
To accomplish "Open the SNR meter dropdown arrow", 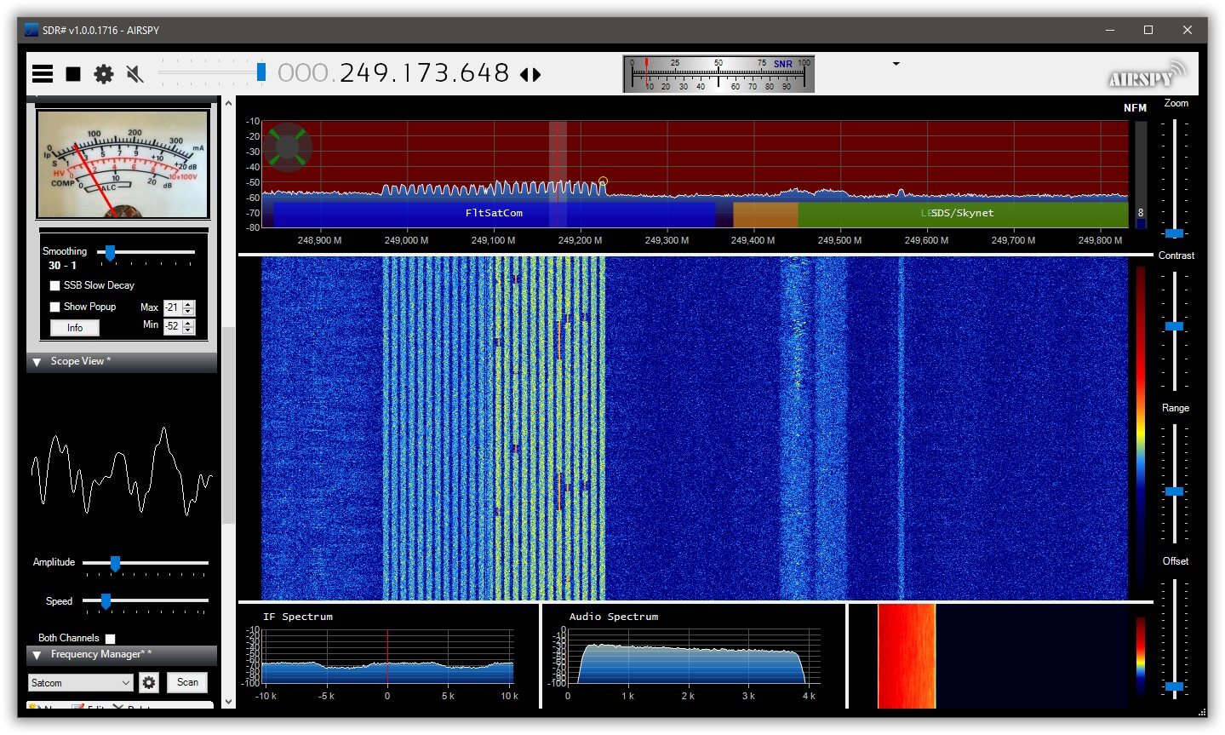I will click(x=895, y=63).
